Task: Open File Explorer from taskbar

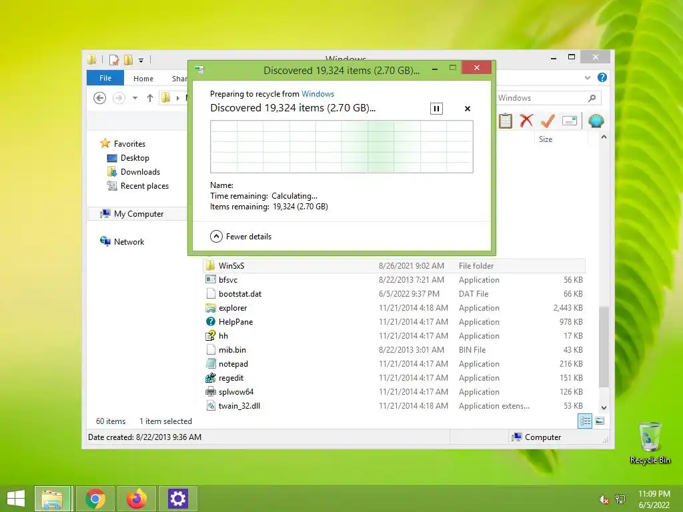Action: 52,499
